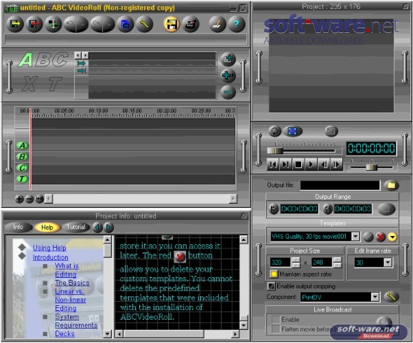413x343 pixels.
Task: Click the Play button in transport controls
Action: pyautogui.click(x=311, y=165)
